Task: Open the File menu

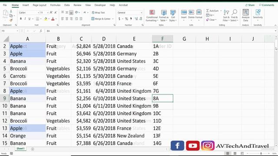Action: [x=5, y=5]
